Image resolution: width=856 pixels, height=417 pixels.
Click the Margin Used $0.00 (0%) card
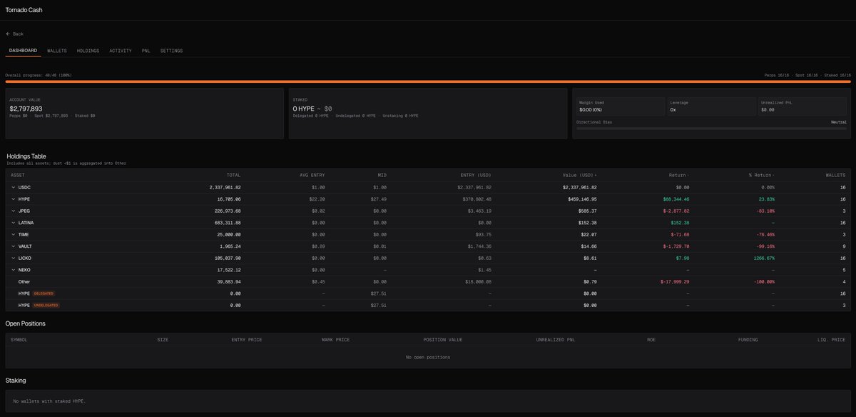click(619, 106)
